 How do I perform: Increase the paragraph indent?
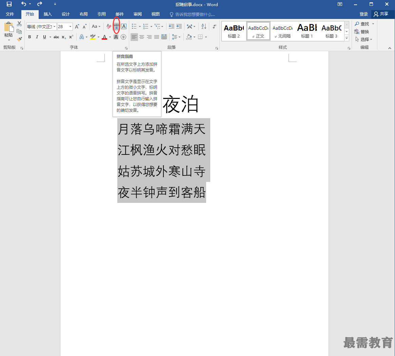click(x=179, y=26)
